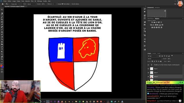Add a Brightness/Contrast adjustment
The height and width of the screenshot is (103, 184).
tap(152, 22)
